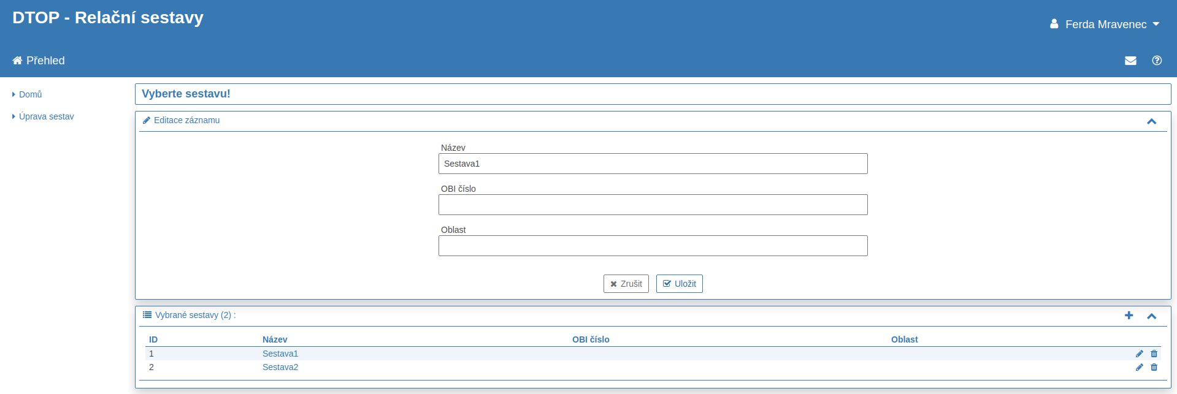Screen dimensions: 1177x394
Task: Add new sestava with plus icon
Action: click(x=1129, y=316)
